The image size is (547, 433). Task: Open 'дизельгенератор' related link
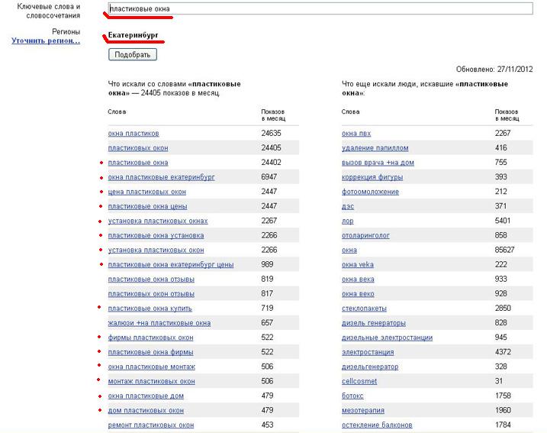point(370,367)
